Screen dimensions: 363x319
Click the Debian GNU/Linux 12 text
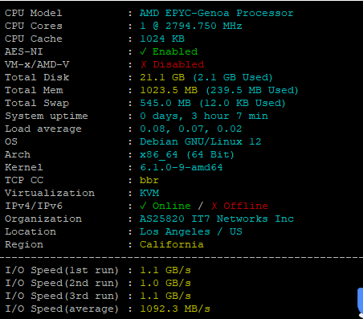pyautogui.click(x=201, y=141)
